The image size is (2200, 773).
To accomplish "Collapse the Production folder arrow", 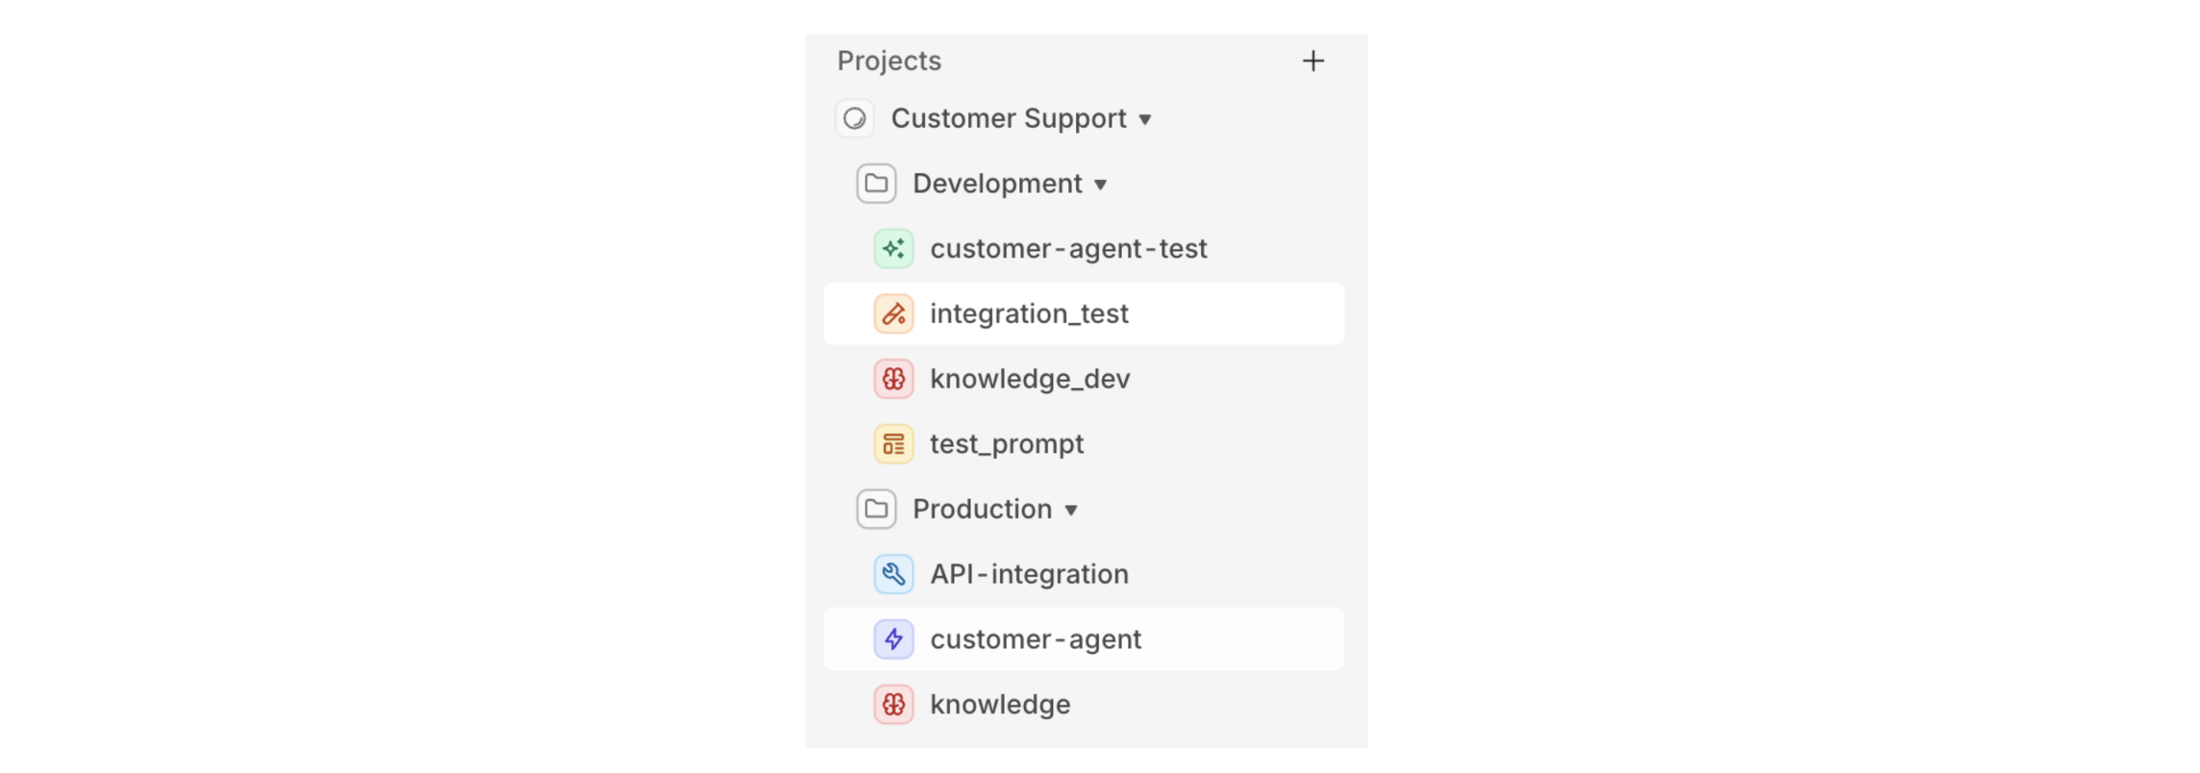I will coord(1071,511).
